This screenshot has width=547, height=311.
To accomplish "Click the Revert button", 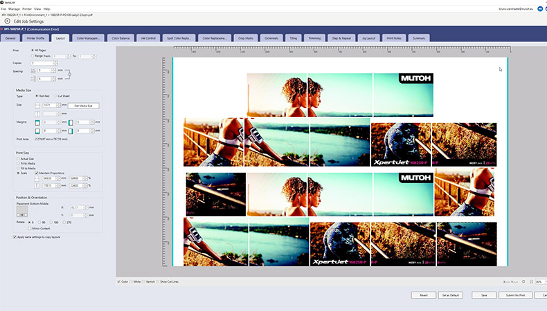I will (424, 295).
